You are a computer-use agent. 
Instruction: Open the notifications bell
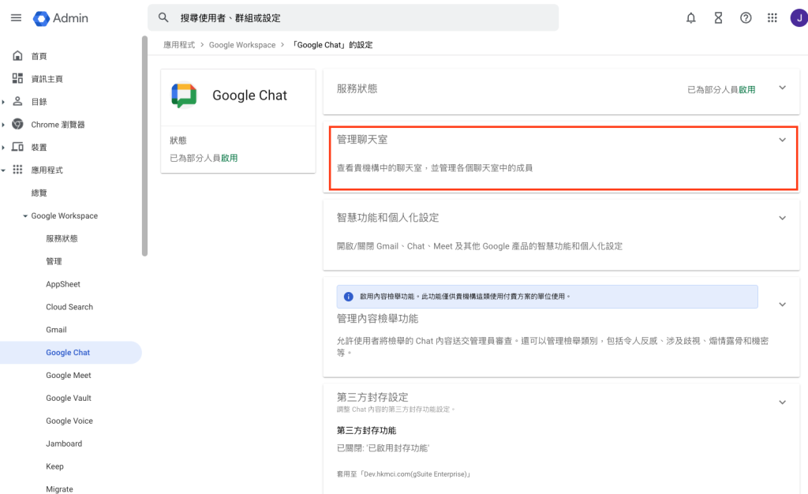tap(690, 18)
